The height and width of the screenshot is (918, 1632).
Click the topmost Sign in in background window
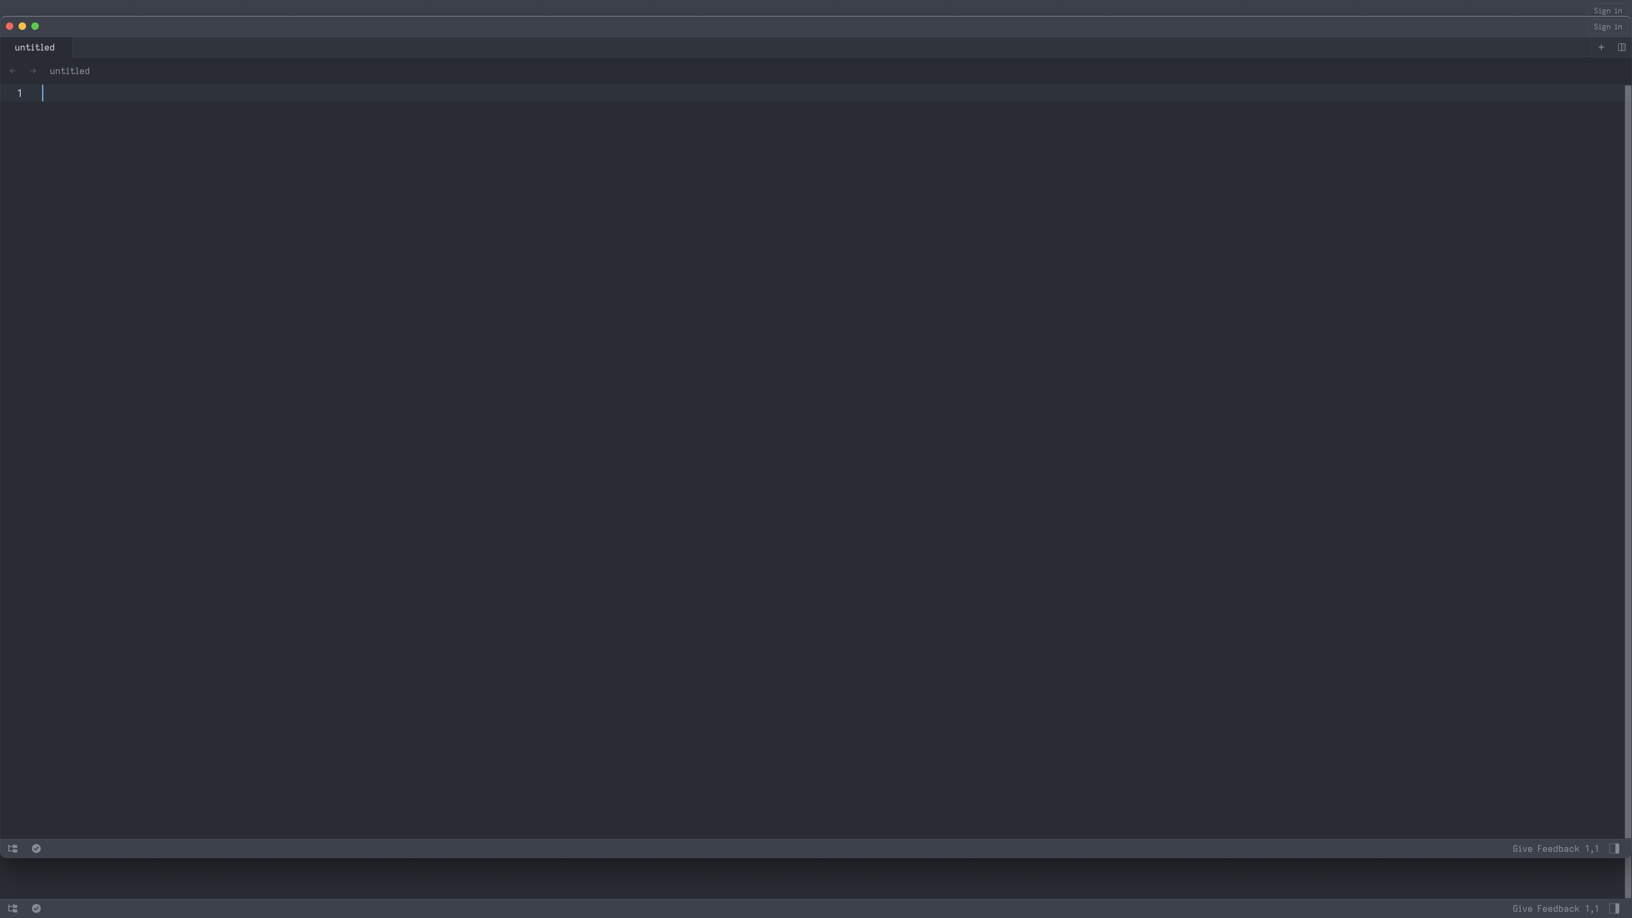click(x=1608, y=11)
